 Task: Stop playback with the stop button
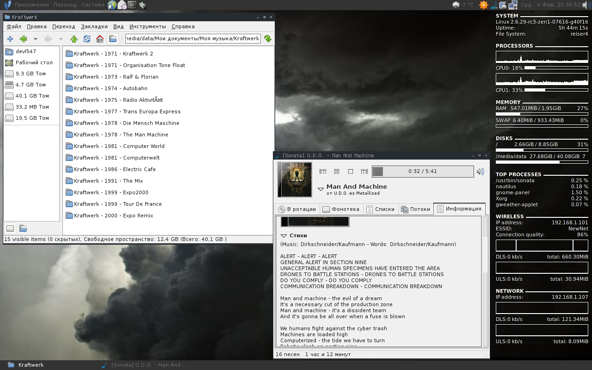click(351, 172)
